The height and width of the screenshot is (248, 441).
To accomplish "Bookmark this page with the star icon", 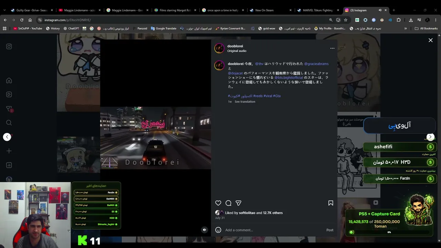I will [x=346, y=20].
